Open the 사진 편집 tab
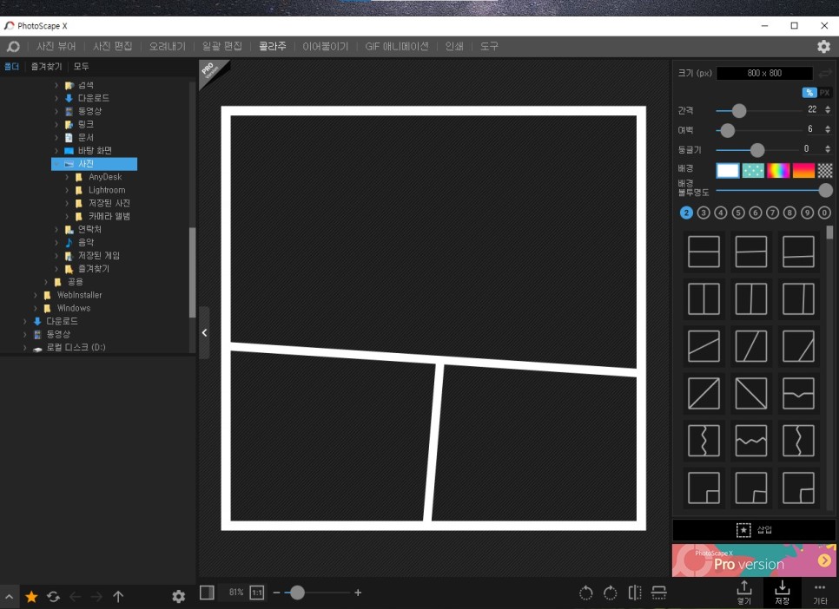 click(x=112, y=47)
